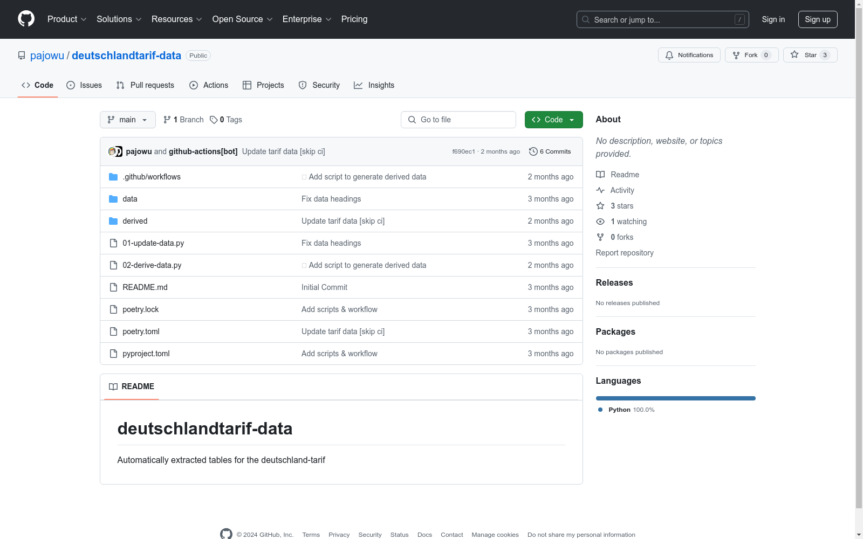Image resolution: width=863 pixels, height=539 pixels.
Task: View the 6 Commits history
Action: pyautogui.click(x=550, y=151)
